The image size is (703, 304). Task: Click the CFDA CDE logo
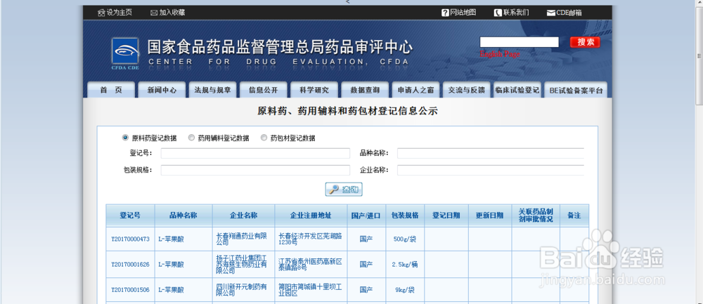pos(125,54)
